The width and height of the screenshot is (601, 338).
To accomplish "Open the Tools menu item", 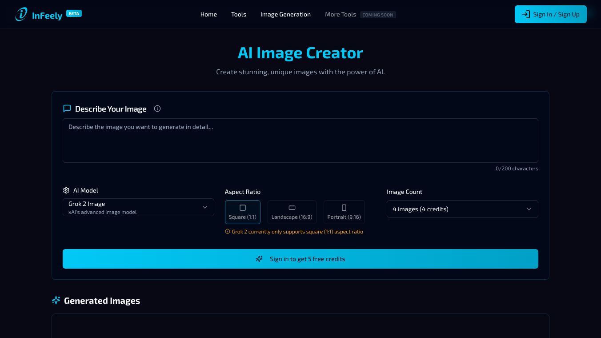I will [x=239, y=14].
